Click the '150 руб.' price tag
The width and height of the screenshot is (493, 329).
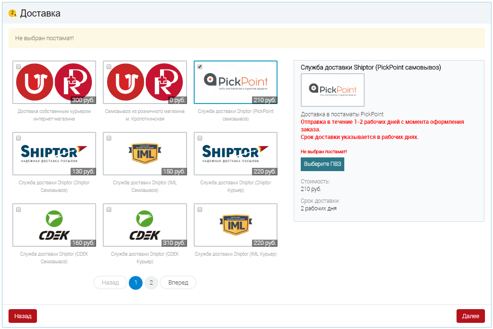(174, 172)
